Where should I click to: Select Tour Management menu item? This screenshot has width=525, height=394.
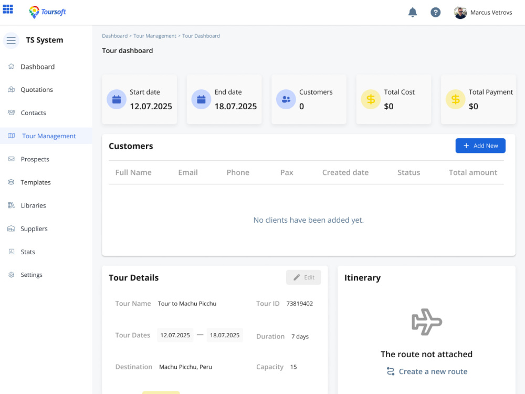pyautogui.click(x=49, y=136)
